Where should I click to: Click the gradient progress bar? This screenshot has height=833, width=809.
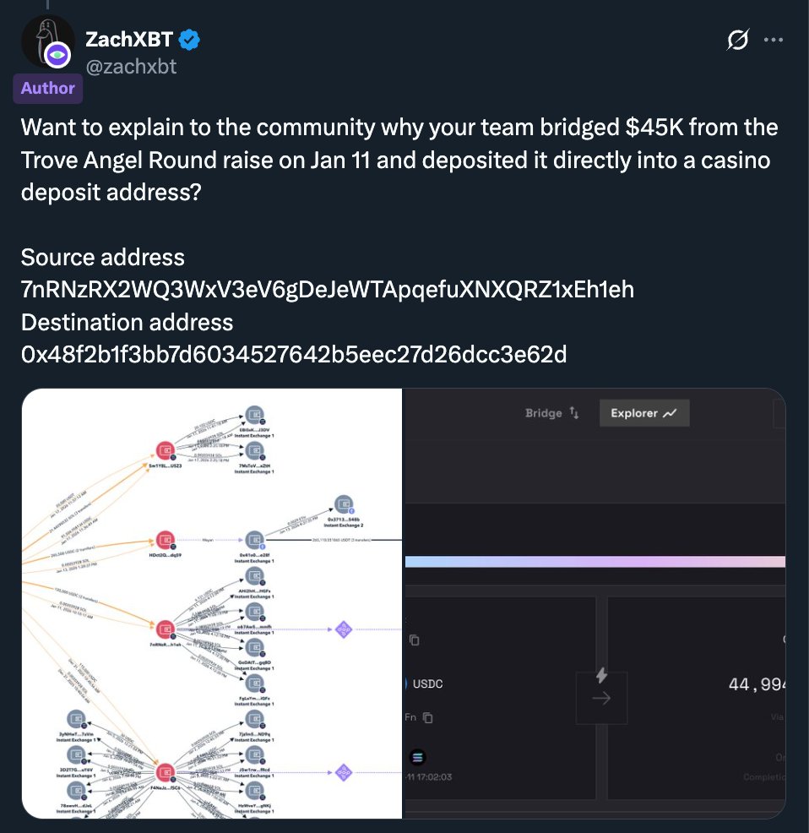click(x=595, y=562)
